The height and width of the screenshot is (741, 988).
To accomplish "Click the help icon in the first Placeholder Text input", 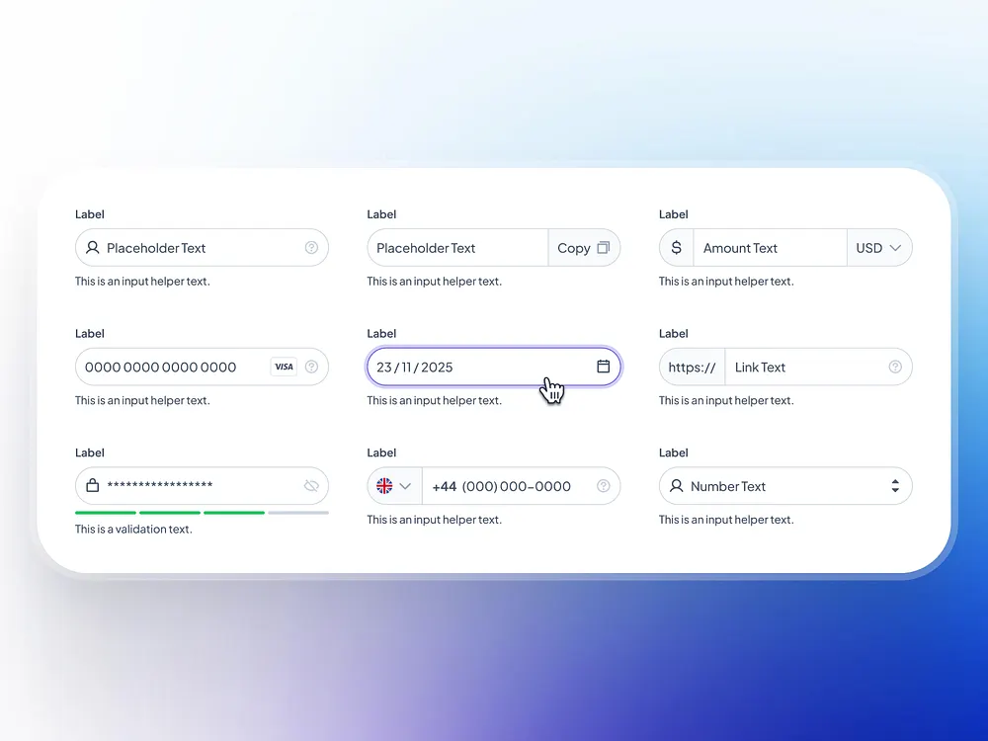I will click(x=312, y=248).
